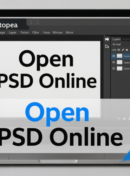The width and height of the screenshot is (130, 176).
Task: Click the black Open PSD Online canvas text
Action: [x=48, y=69]
